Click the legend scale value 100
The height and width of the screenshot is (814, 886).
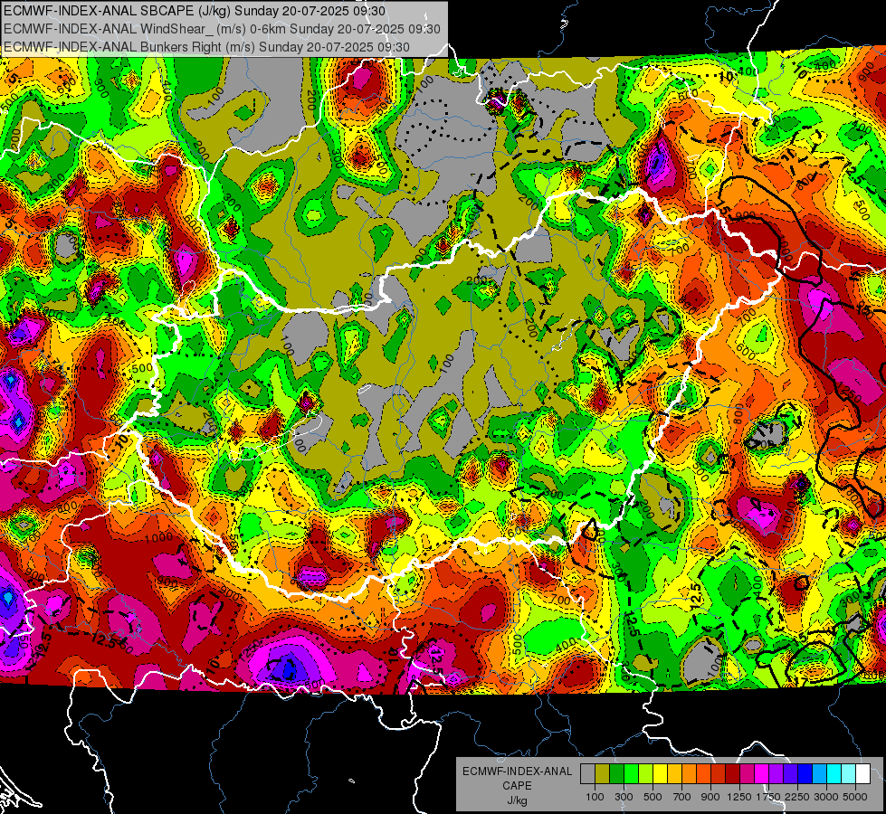coord(595,797)
